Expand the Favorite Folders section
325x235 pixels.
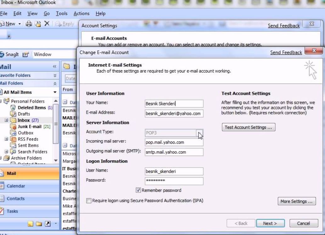(x=55, y=76)
